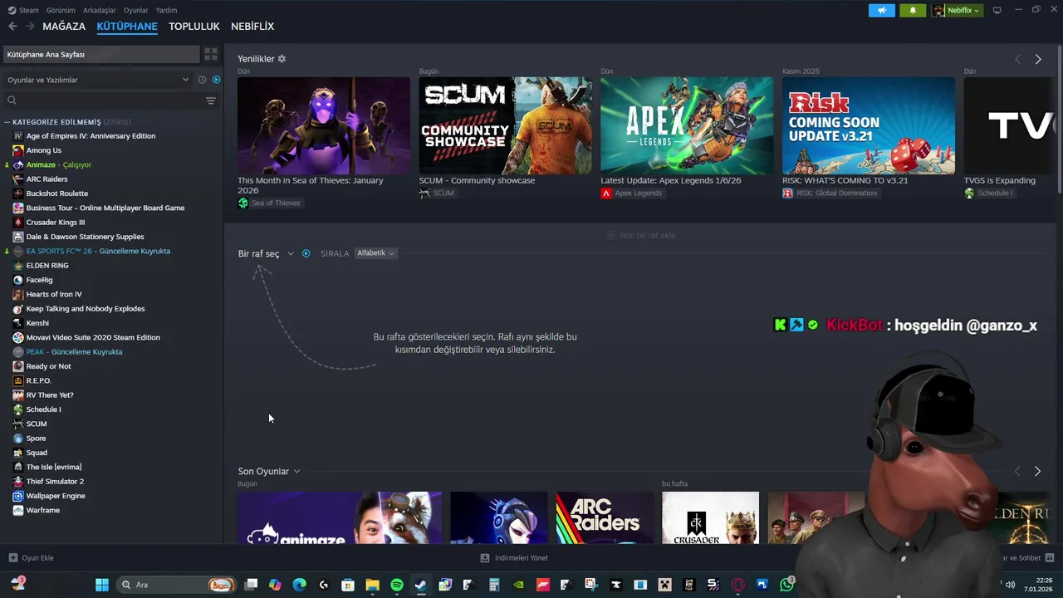The height and width of the screenshot is (598, 1063).
Task: Toggle the ready-to-play filter in sidebar
Action: 216,80
